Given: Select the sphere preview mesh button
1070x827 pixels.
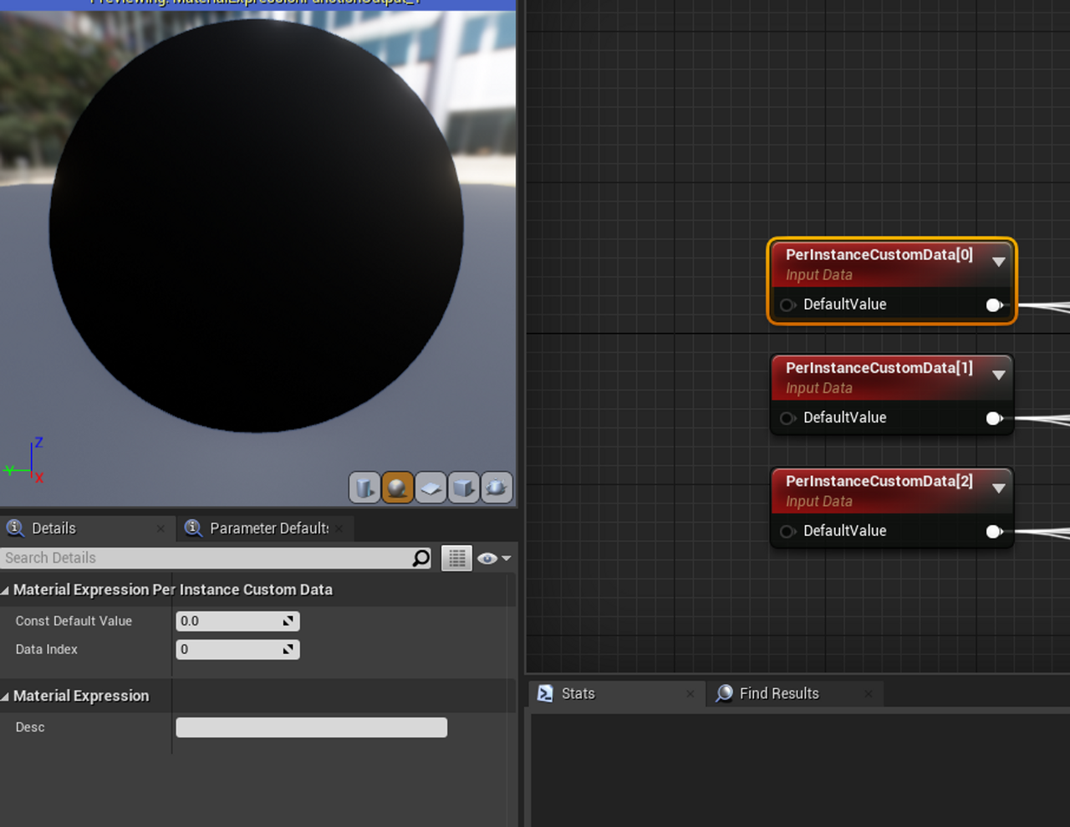Looking at the screenshot, I should [x=397, y=488].
